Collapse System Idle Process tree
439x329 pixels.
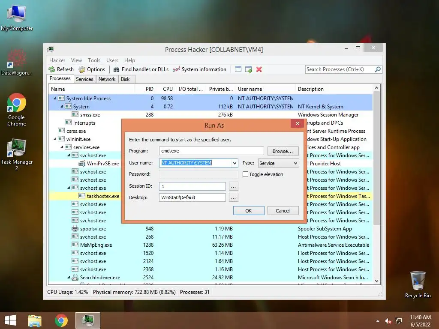pyautogui.click(x=55, y=98)
